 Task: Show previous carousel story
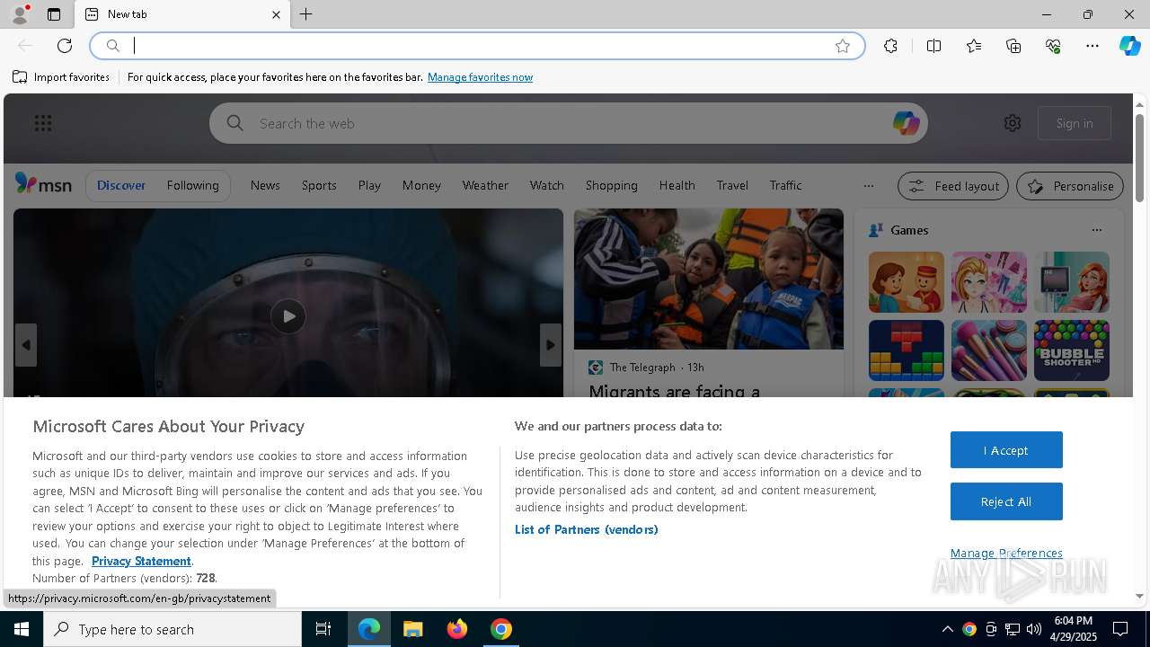[26, 345]
